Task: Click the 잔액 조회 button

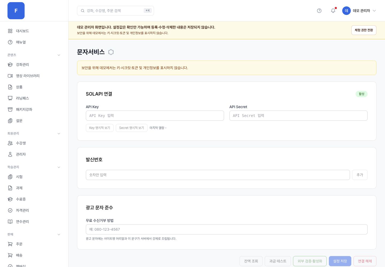Action: (x=251, y=261)
